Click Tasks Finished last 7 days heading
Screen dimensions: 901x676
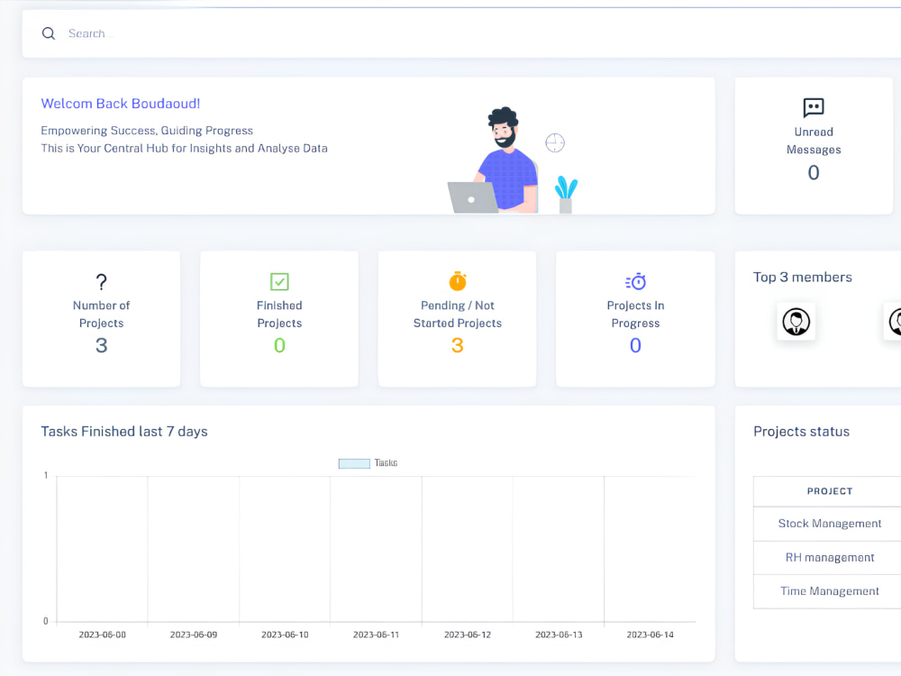tap(124, 432)
